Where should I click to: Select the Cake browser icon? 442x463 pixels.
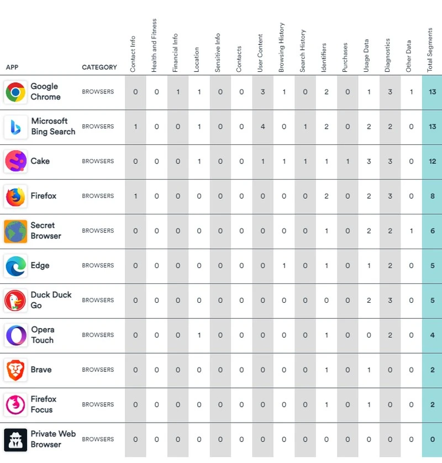(15, 161)
